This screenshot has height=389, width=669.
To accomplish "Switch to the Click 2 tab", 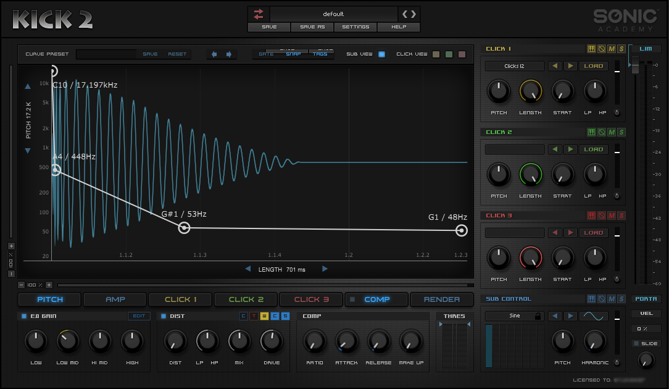I will 246,299.
